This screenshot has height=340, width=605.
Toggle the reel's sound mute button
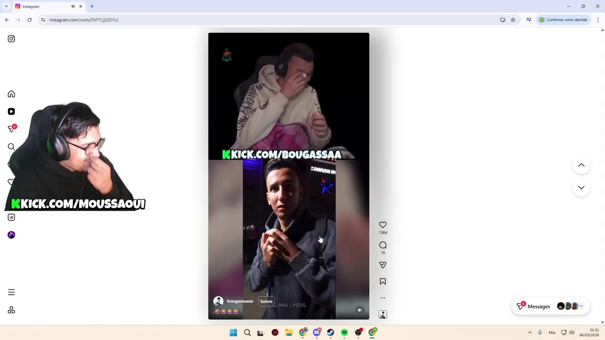pyautogui.click(x=360, y=310)
